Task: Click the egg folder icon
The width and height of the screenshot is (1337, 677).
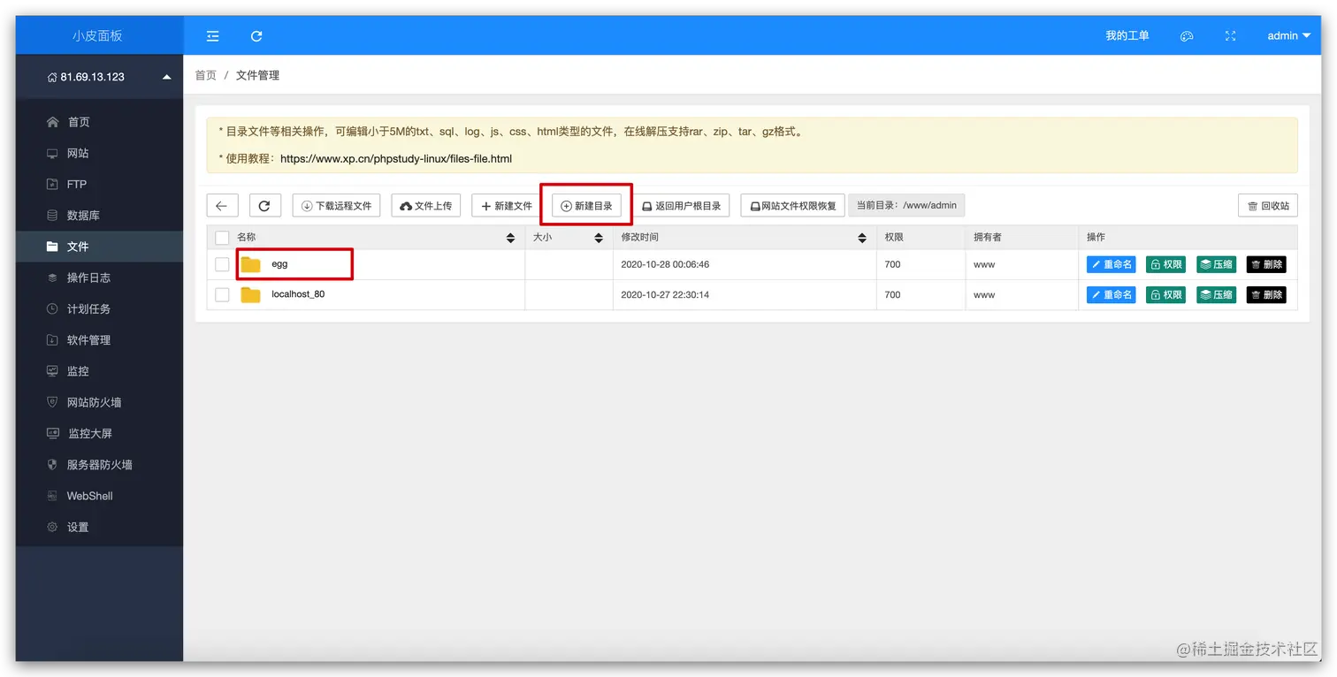Action: pos(251,264)
